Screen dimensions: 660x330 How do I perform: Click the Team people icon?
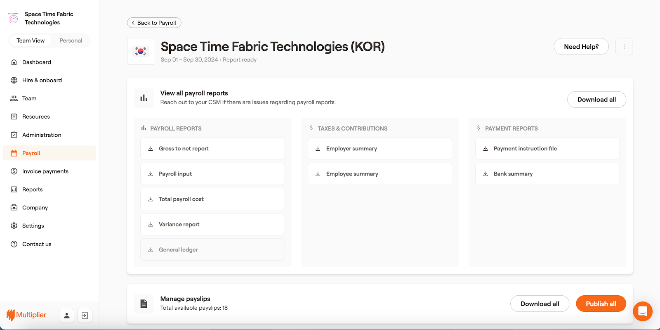[x=14, y=98]
